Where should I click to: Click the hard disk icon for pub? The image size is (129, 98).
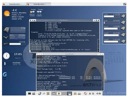tap(123, 22)
